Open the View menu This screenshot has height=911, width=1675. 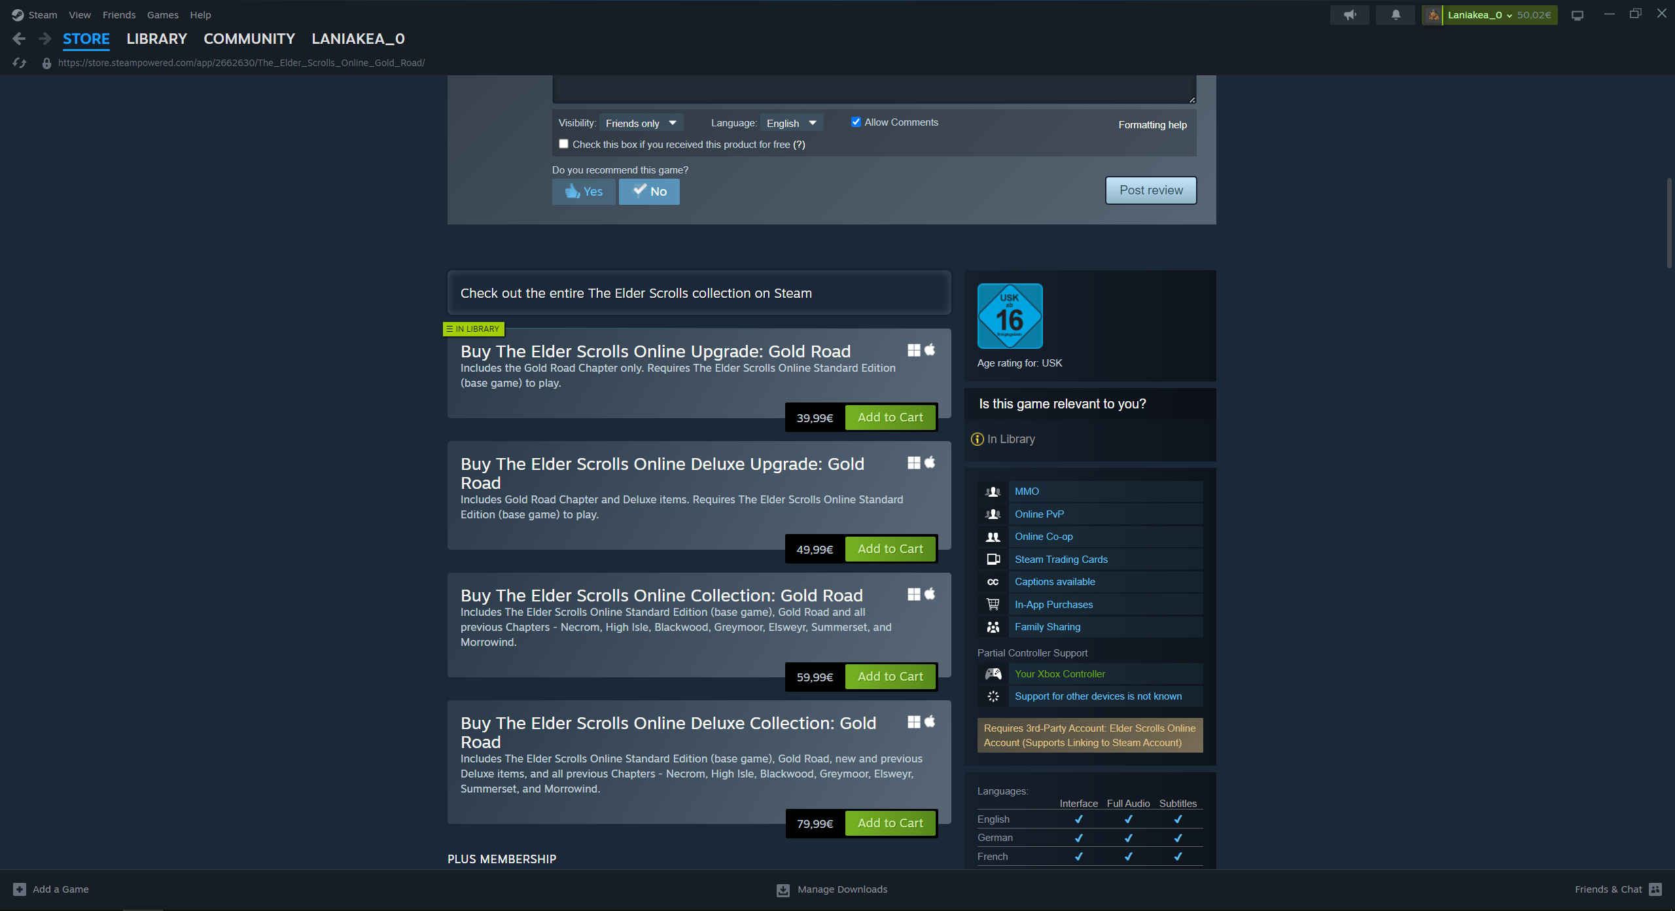tap(80, 15)
